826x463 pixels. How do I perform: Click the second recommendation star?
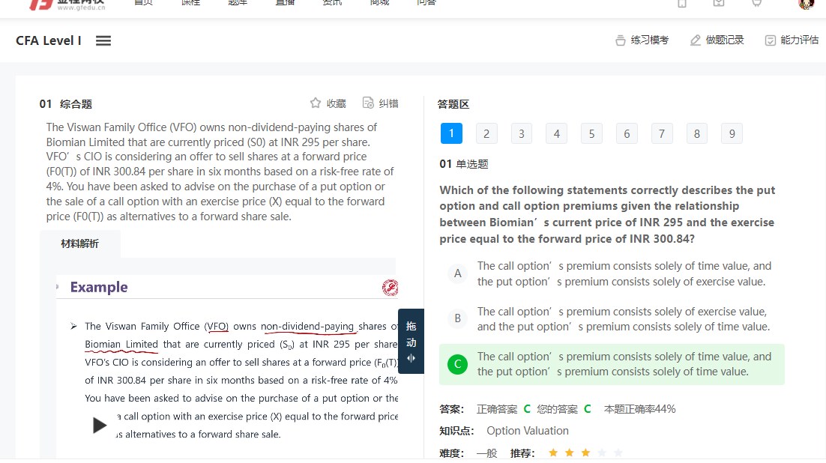coord(570,453)
